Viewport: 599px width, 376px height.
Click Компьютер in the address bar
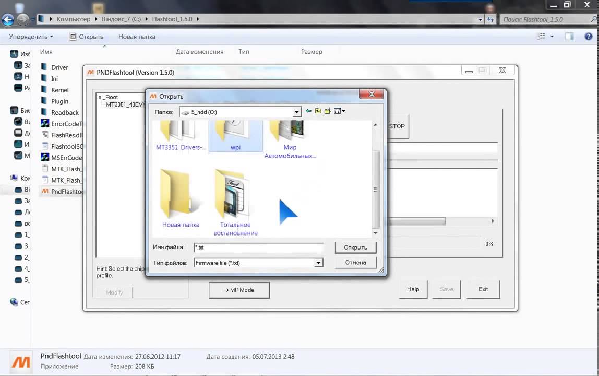tap(74, 19)
